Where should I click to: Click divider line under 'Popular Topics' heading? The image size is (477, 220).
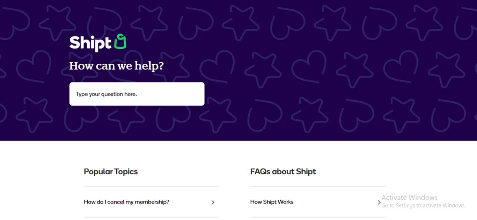coord(151,187)
